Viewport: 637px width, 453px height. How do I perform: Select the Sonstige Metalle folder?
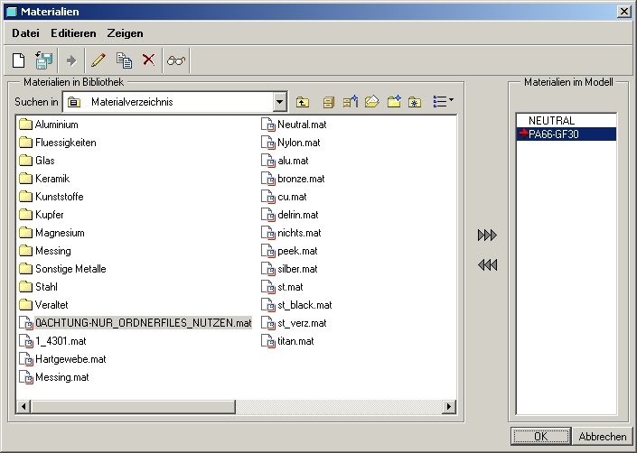[62, 269]
